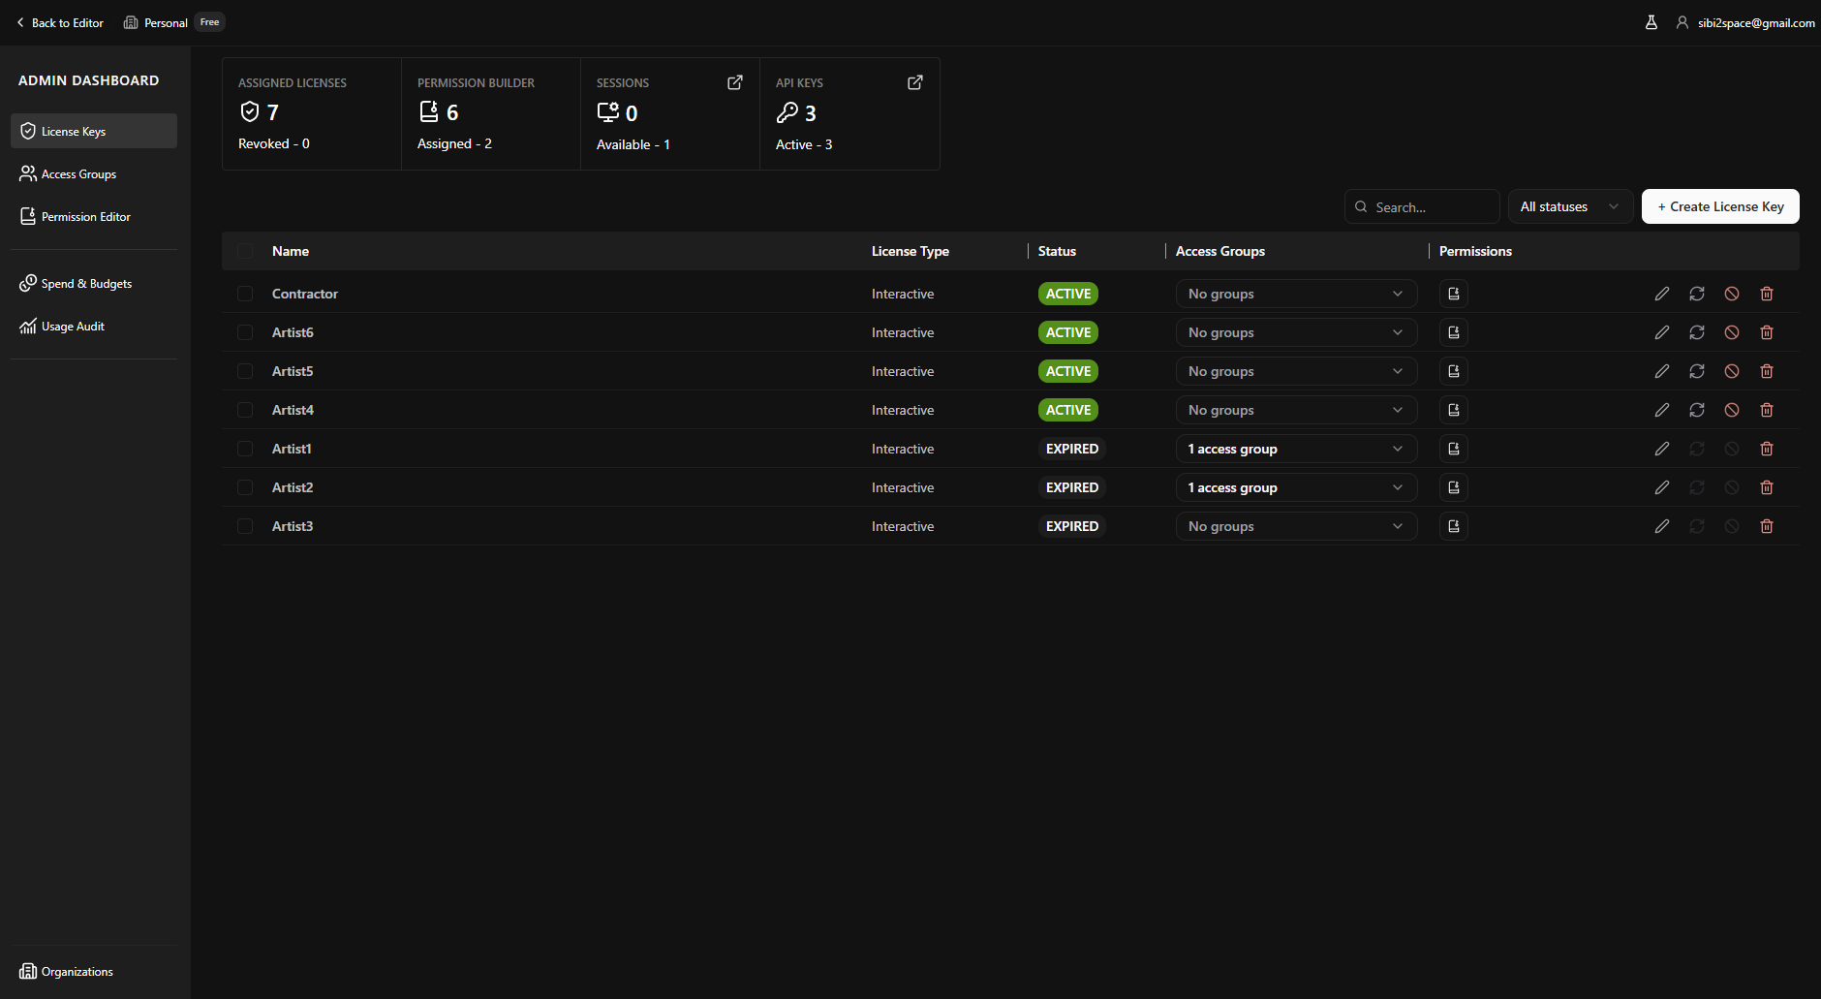Check the Artist3 row checkbox
This screenshot has width=1821, height=999.
245,526
